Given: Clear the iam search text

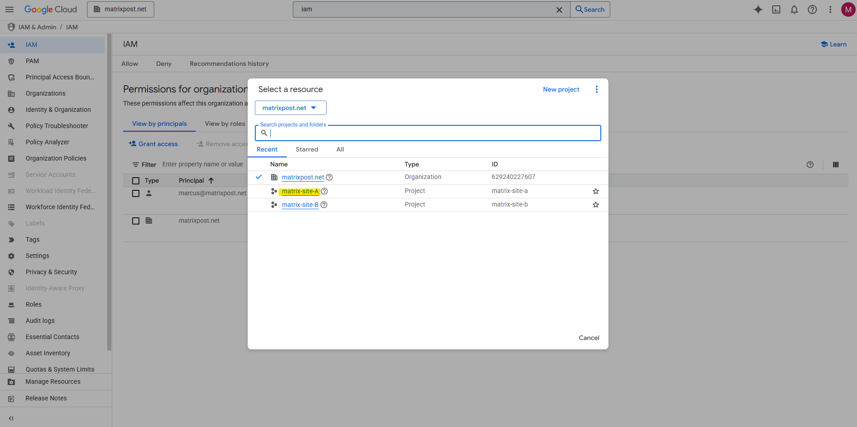Looking at the screenshot, I should pyautogui.click(x=559, y=9).
